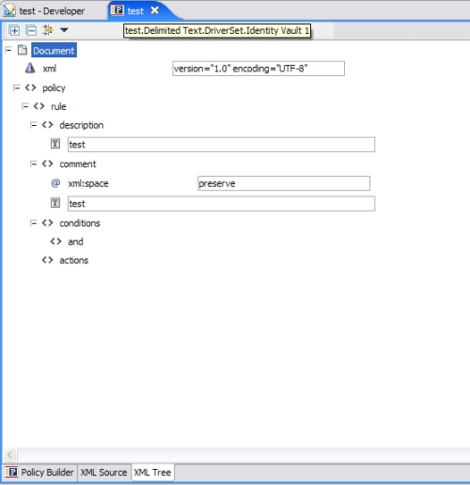The image size is (470, 485).
Task: Select the description tree item
Action: 82,125
